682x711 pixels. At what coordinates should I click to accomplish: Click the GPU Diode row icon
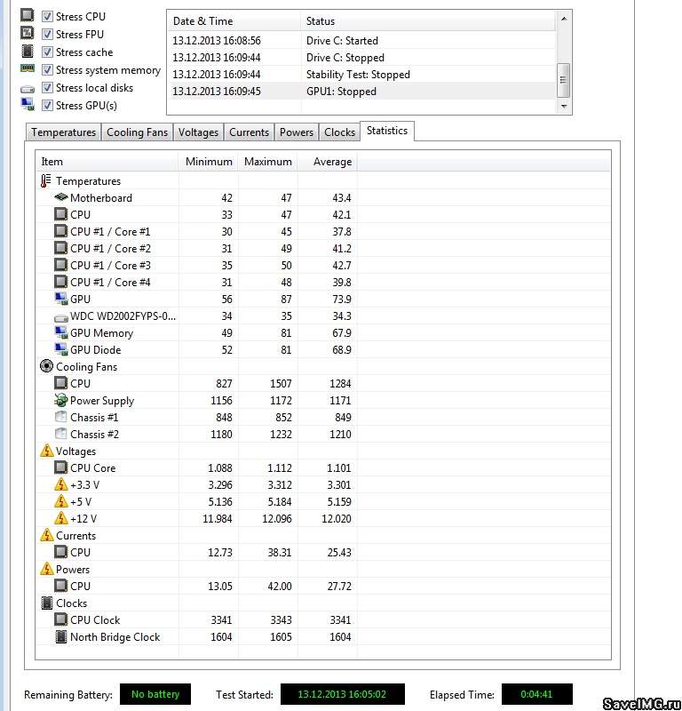[x=60, y=349]
